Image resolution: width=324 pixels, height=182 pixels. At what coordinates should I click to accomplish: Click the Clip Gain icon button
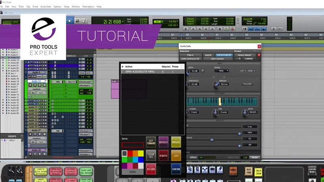(x=233, y=171)
